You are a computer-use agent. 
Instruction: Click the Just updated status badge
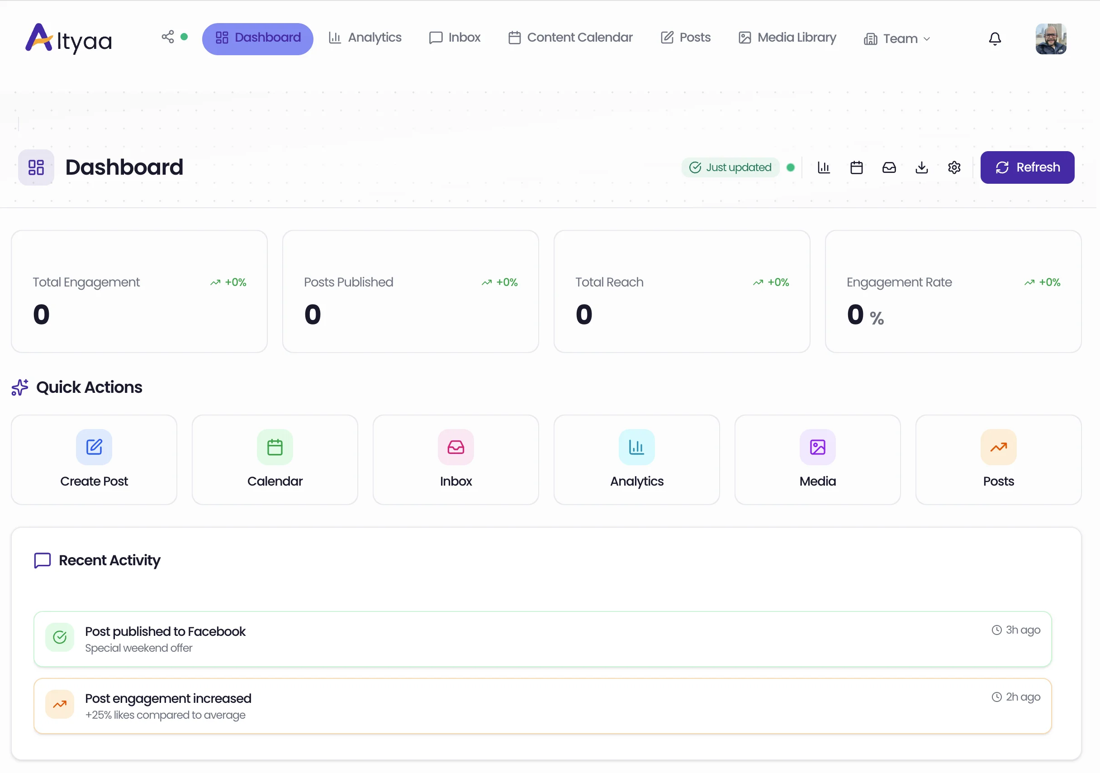(730, 167)
